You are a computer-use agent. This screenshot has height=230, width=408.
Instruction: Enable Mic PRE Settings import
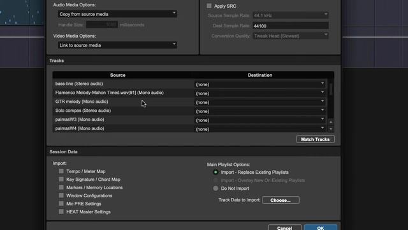click(61, 203)
